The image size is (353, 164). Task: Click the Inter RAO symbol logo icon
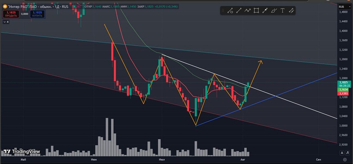(5, 6)
